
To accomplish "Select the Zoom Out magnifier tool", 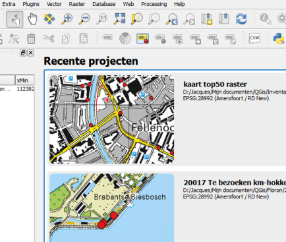I will pos(84,19).
